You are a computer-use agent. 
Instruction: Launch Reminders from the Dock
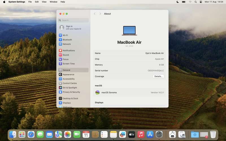[104, 135]
